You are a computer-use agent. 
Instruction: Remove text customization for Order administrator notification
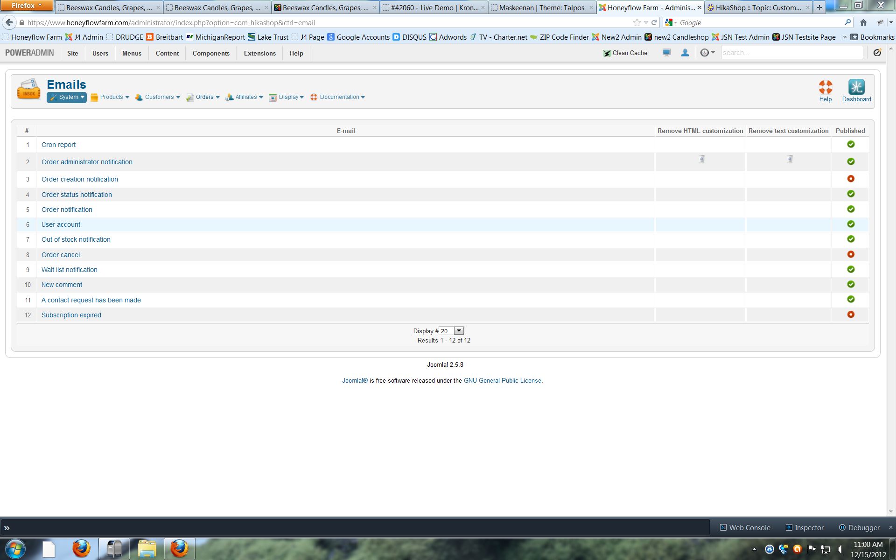tap(790, 160)
